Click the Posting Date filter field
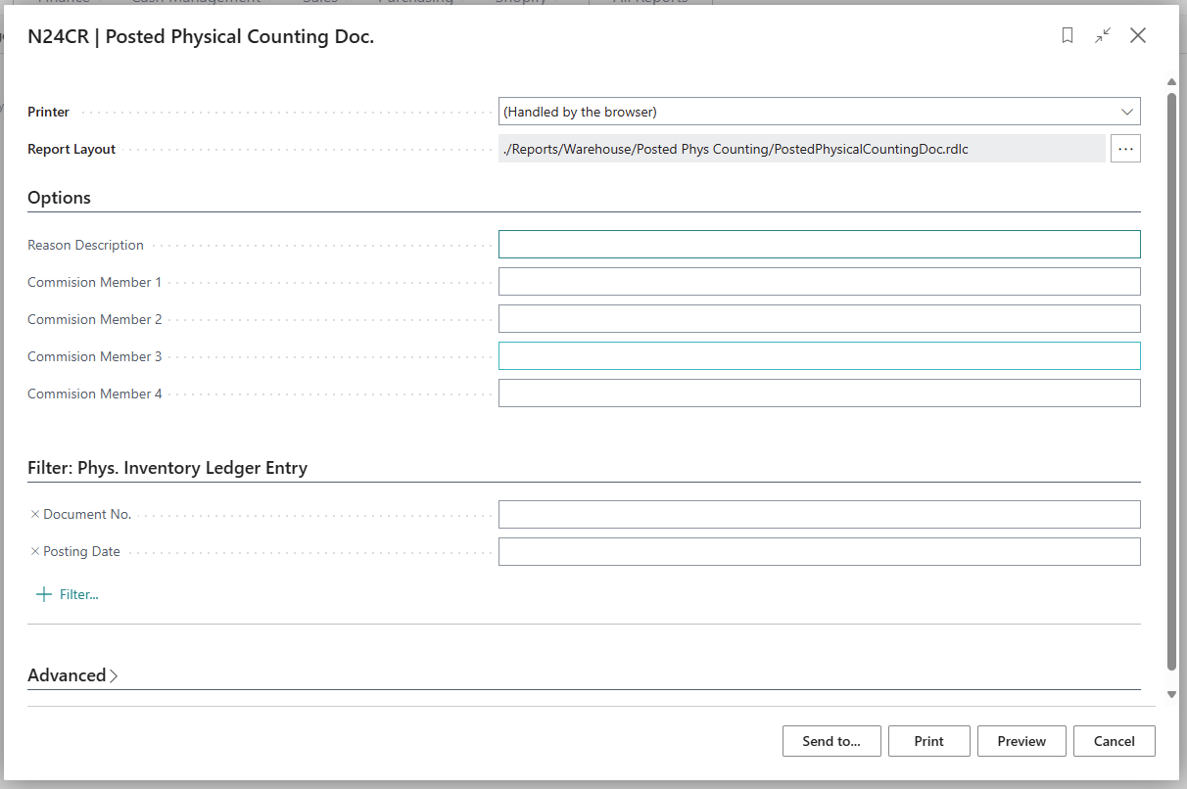1187x789 pixels. pyautogui.click(x=819, y=551)
